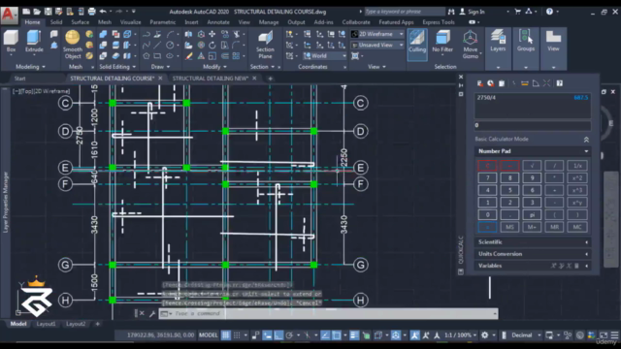This screenshot has height=349, width=621.
Task: Select the Move tool in Modify panel
Action: [212, 35]
